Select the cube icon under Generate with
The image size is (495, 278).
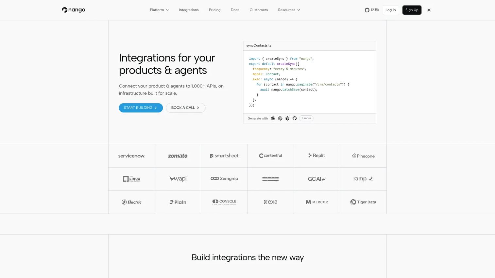point(287,118)
